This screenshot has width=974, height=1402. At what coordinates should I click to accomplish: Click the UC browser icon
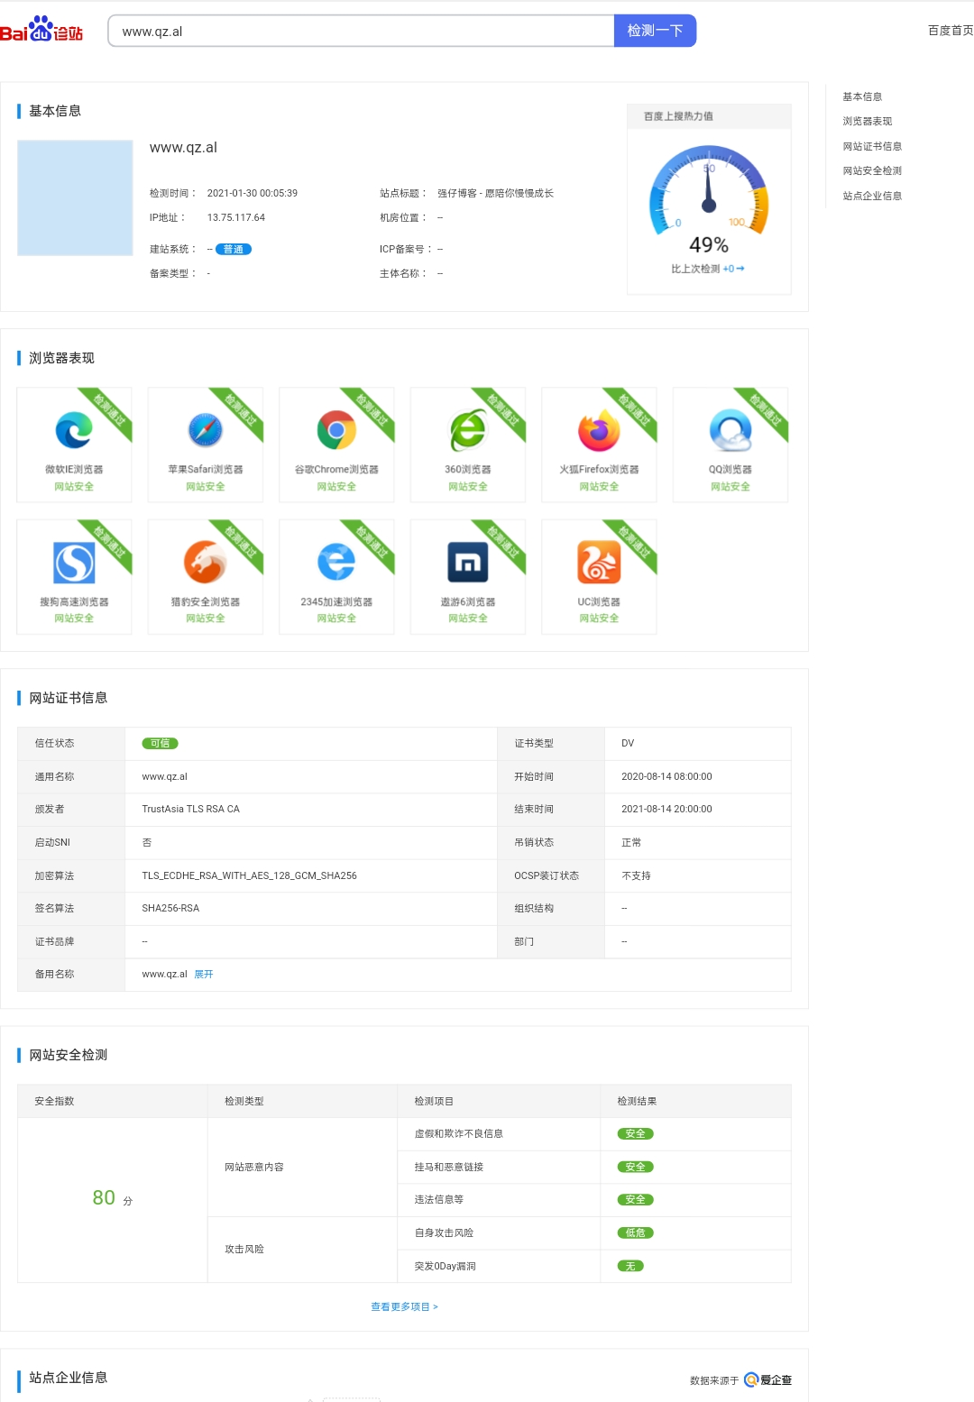click(599, 563)
